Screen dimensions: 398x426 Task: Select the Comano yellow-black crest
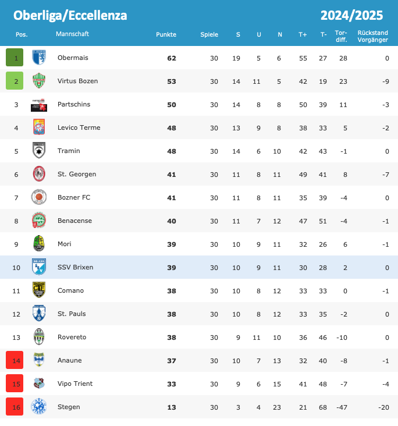(x=39, y=290)
